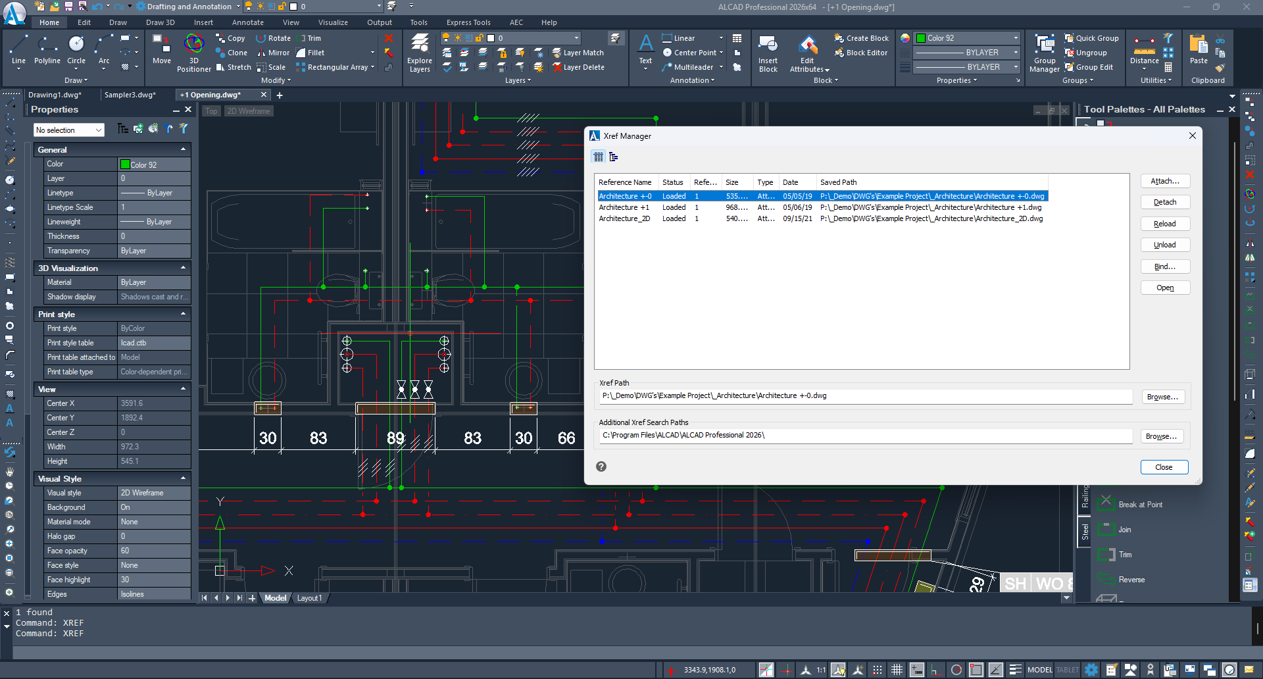Toggle MODEL space in status bar
Screen dimensions: 1263x679
1039,670
